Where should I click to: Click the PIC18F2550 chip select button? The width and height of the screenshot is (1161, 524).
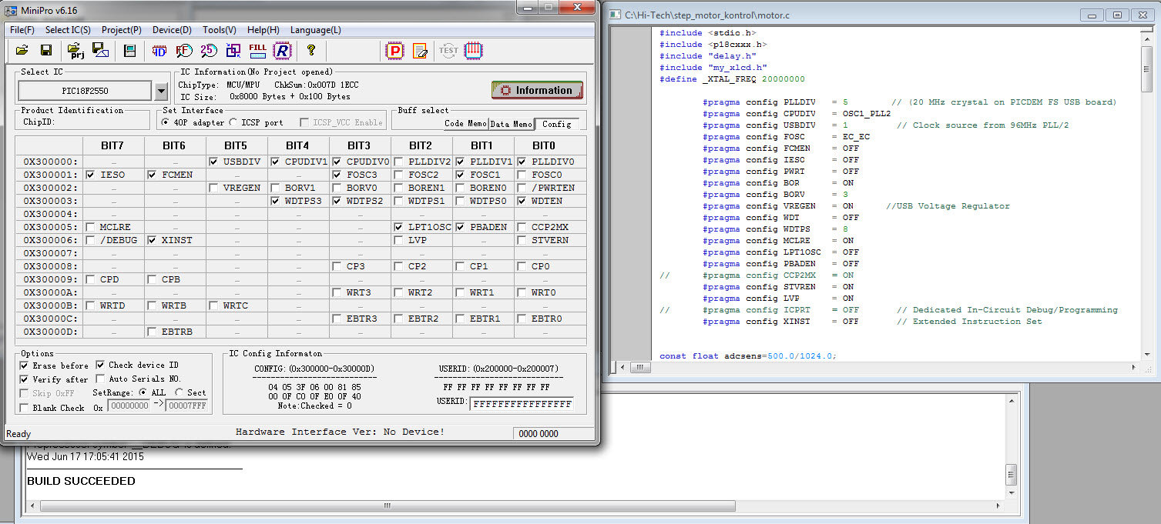86,91
